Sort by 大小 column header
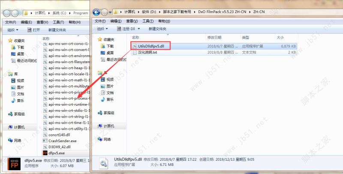 click(x=280, y=37)
